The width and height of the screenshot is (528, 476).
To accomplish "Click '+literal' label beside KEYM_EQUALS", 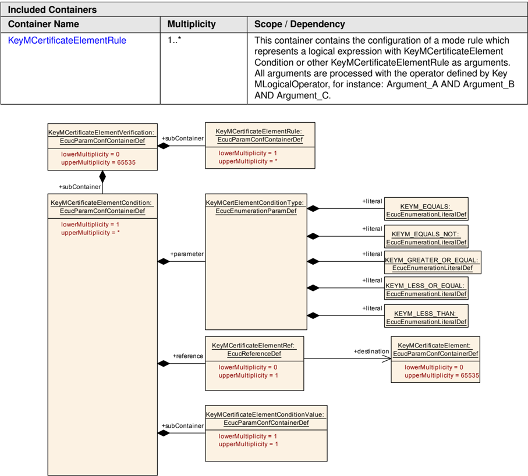I will click(x=372, y=201).
